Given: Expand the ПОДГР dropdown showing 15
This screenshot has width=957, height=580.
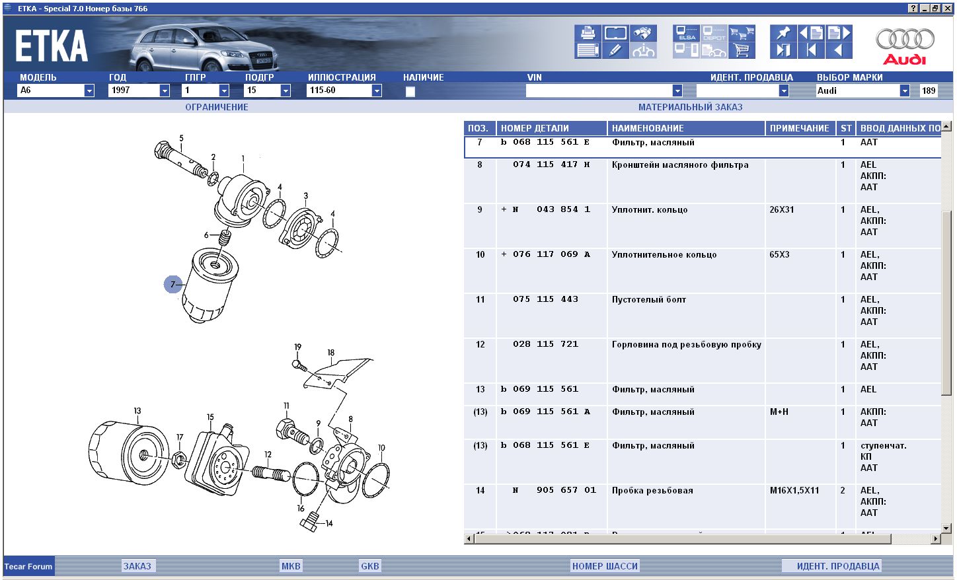Looking at the screenshot, I should point(286,91).
